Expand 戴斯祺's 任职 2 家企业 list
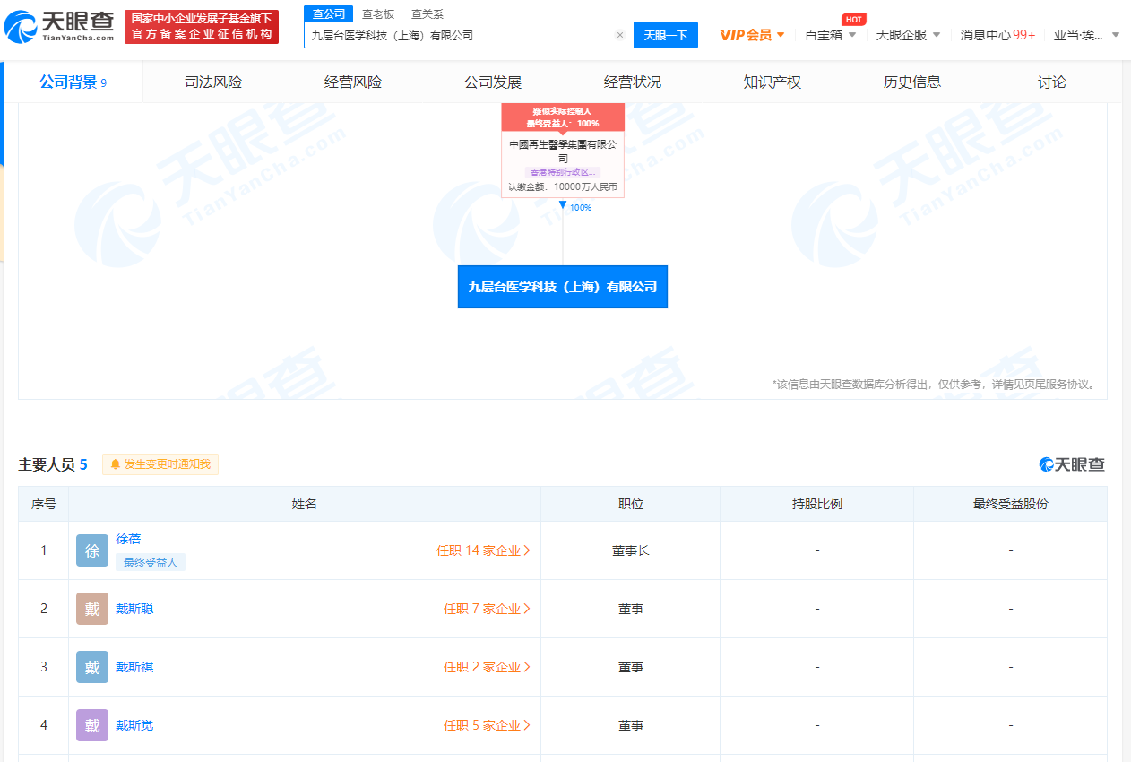The width and height of the screenshot is (1131, 762). pos(488,667)
